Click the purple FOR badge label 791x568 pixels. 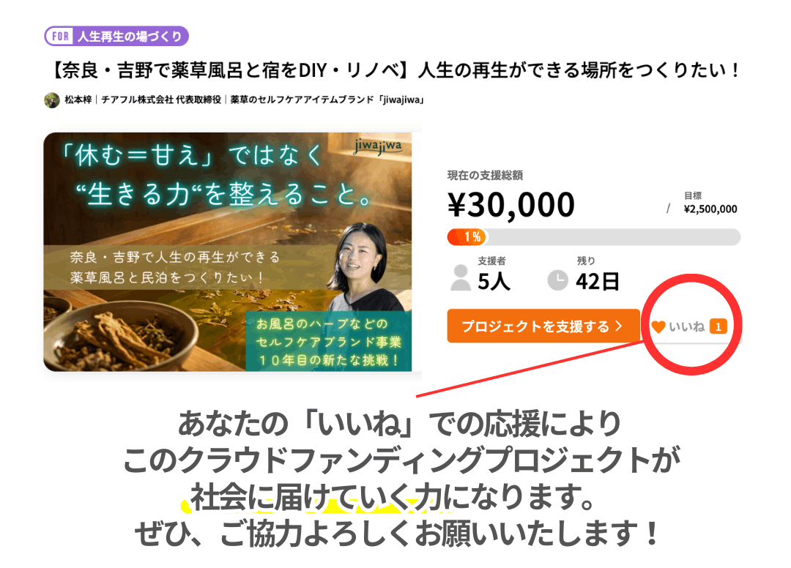[60, 37]
